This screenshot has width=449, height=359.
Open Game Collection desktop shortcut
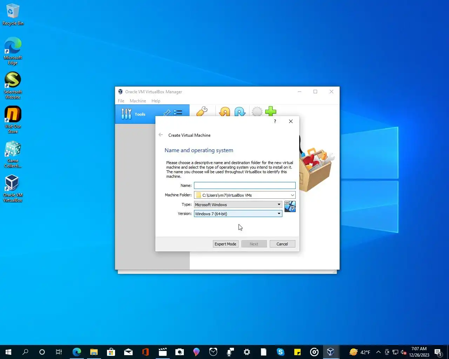[13, 154]
